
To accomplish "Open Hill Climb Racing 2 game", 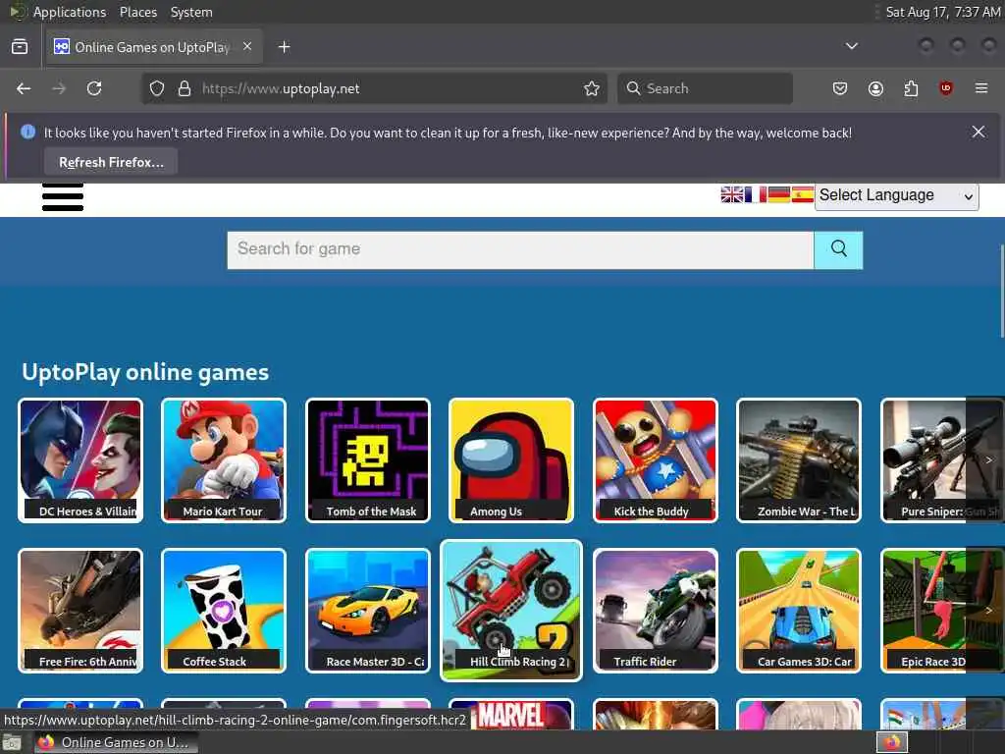I will click(511, 611).
